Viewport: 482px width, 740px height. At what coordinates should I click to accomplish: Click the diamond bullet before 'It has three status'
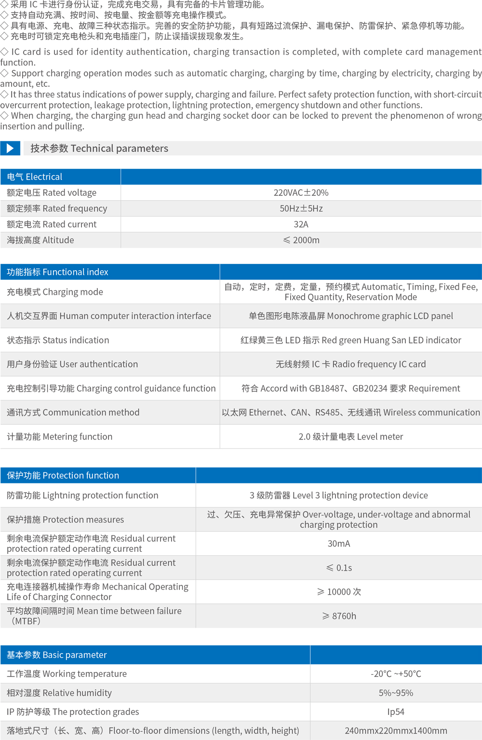click(4, 94)
